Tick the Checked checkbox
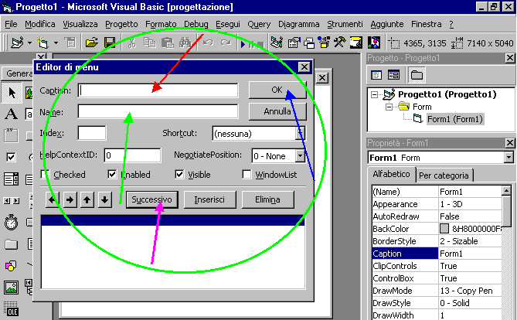This screenshot has height=320, width=517. coord(46,174)
